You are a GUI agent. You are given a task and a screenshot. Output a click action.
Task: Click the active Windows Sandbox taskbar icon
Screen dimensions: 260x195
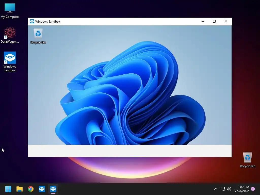pos(53,189)
